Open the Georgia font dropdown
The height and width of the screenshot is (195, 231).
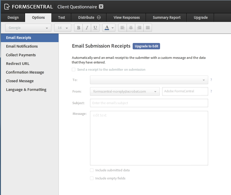coord(28,28)
